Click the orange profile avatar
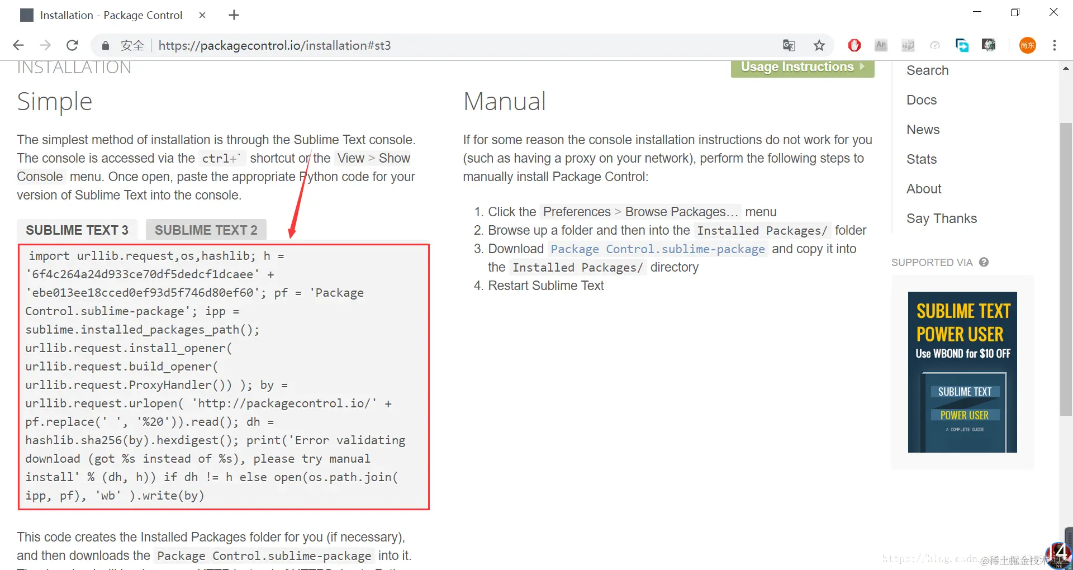This screenshot has width=1073, height=570. click(x=1027, y=45)
